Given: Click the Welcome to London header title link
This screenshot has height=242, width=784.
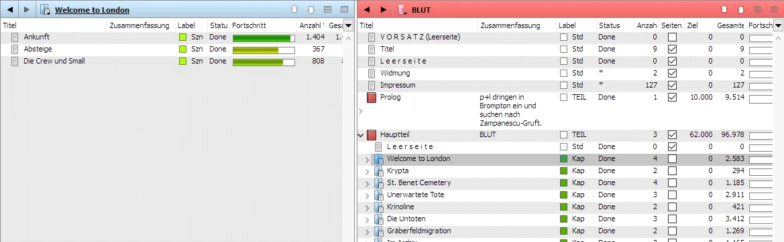Looking at the screenshot, I should pyautogui.click(x=92, y=10).
